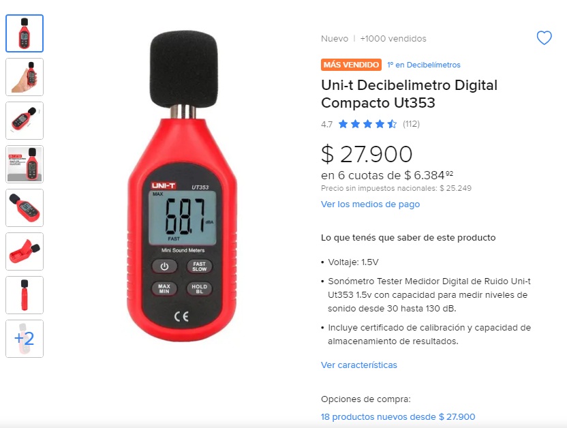
Task: Add product to favorites with heart icon
Action: [x=544, y=38]
